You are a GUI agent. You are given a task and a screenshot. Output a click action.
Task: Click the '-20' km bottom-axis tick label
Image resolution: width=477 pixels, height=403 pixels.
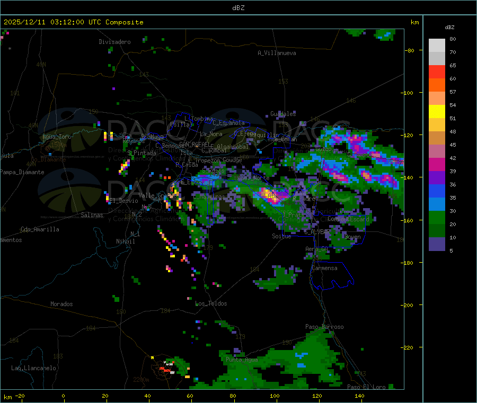tap(20, 396)
